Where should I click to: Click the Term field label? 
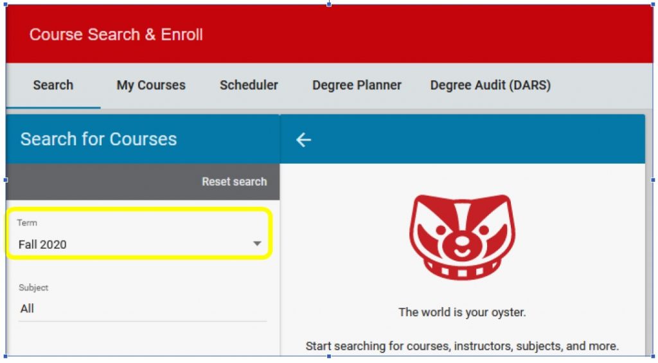pos(27,223)
